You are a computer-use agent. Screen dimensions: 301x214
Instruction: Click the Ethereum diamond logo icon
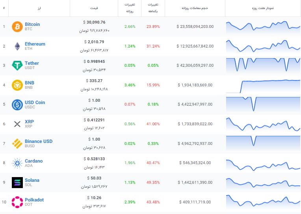pyautogui.click(x=17, y=46)
